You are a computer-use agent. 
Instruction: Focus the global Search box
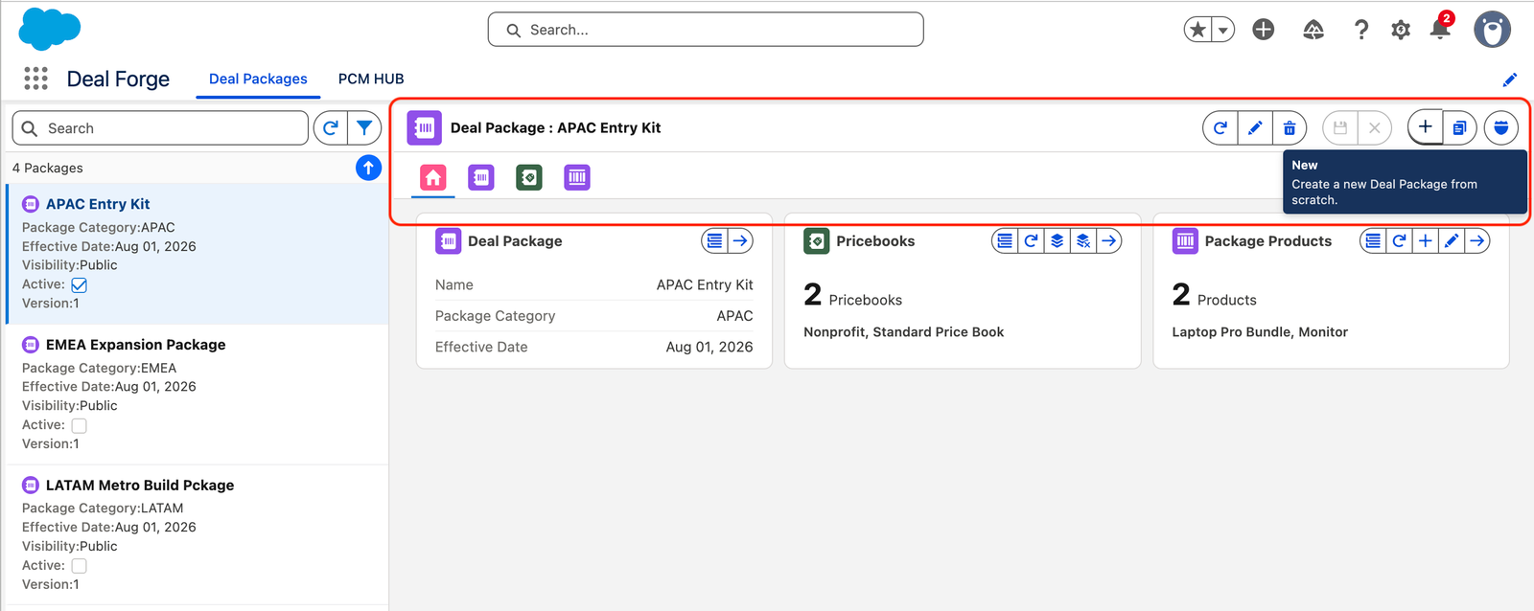[x=706, y=30]
